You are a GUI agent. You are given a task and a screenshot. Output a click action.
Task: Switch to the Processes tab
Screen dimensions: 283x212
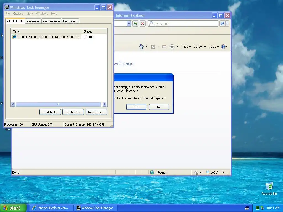click(x=33, y=21)
